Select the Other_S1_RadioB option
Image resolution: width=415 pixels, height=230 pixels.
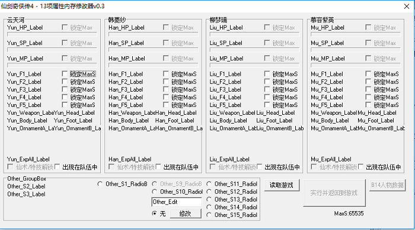coord(100,184)
